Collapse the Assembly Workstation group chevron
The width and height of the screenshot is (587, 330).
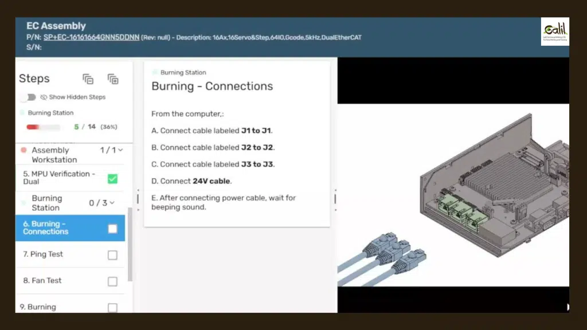pos(120,150)
